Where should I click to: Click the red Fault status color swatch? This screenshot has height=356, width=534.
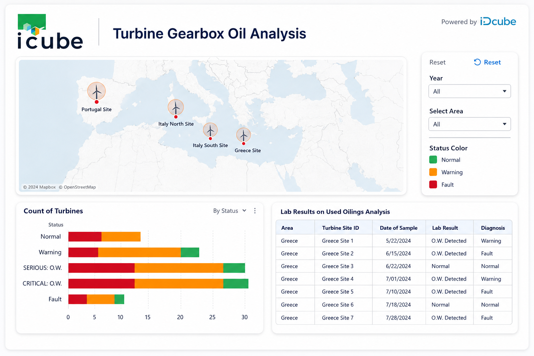coord(433,185)
